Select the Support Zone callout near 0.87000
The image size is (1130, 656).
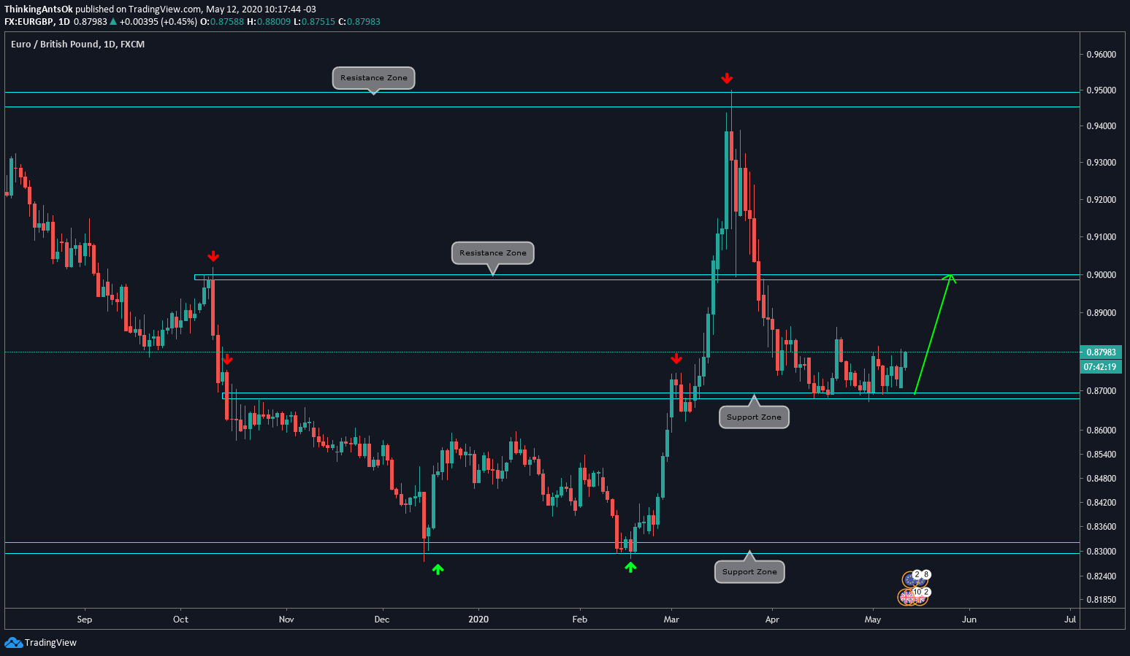754,417
